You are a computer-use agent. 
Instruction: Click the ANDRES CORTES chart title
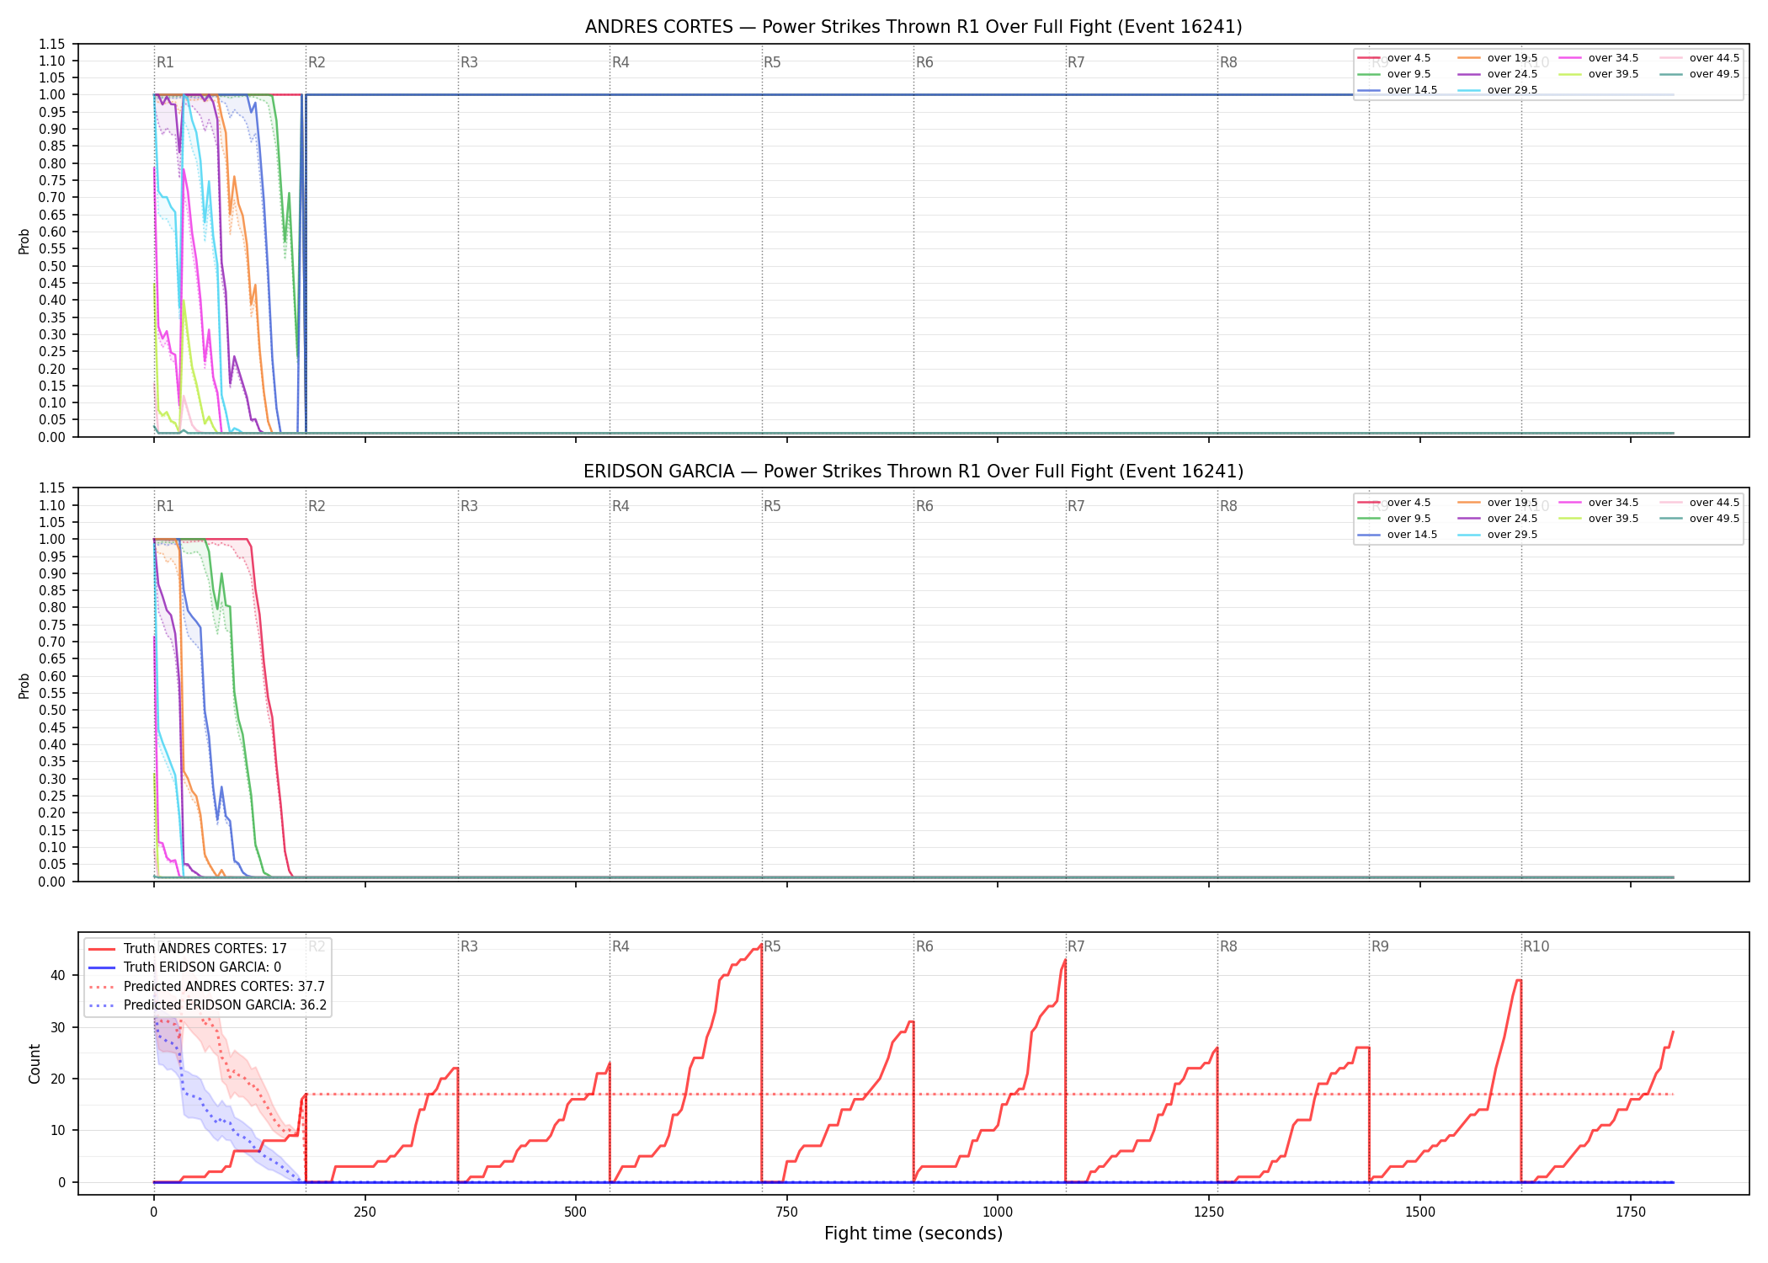click(913, 27)
